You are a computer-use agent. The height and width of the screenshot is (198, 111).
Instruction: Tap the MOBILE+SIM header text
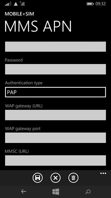19,14
